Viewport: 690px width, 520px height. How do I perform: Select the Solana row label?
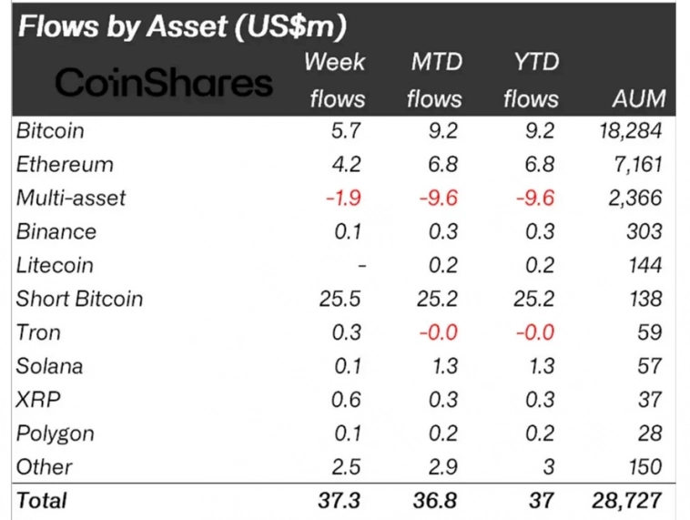tap(50, 366)
